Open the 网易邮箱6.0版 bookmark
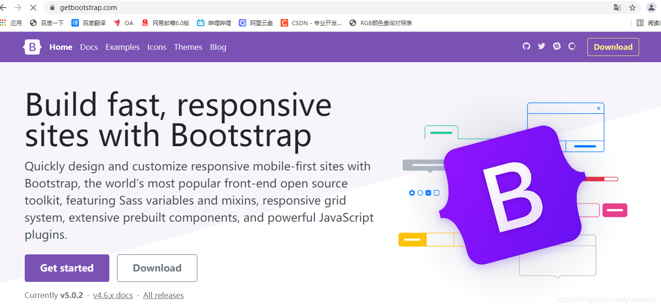The image size is (661, 308). [165, 23]
